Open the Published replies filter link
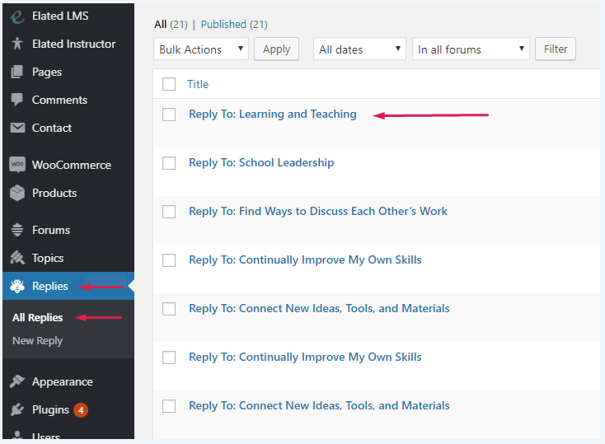 [233, 25]
